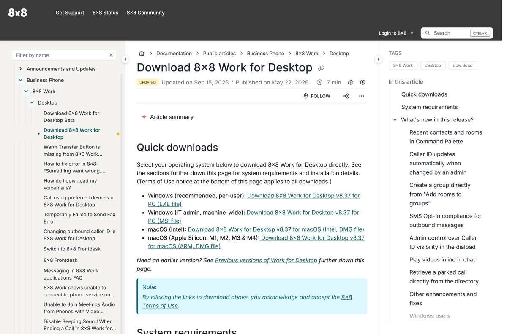Click the share icon
This screenshot has height=334, width=507.
(346, 96)
